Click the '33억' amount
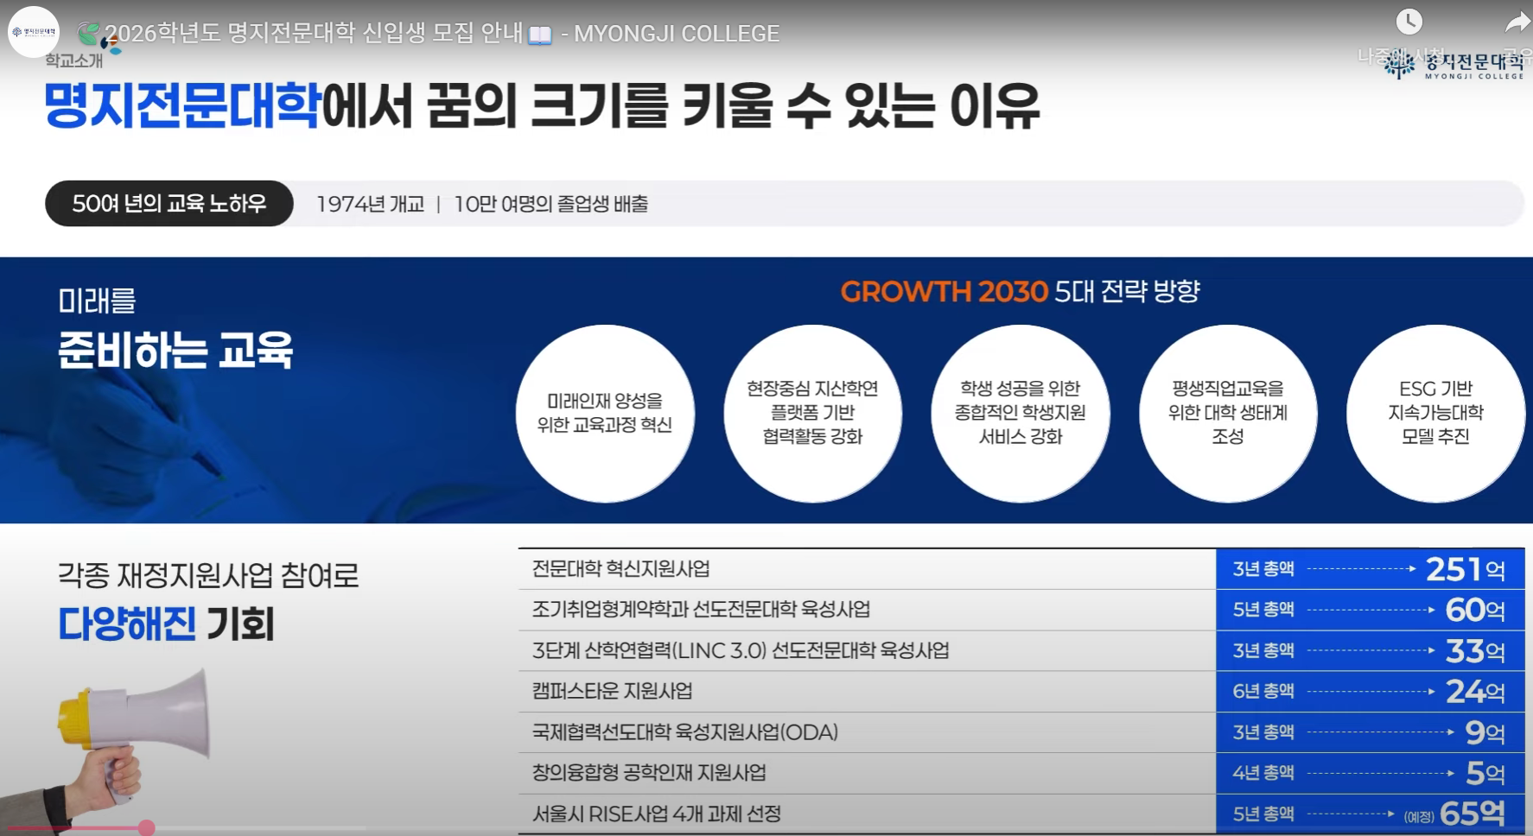Viewport: 1533px width, 836px height. coord(1475,650)
